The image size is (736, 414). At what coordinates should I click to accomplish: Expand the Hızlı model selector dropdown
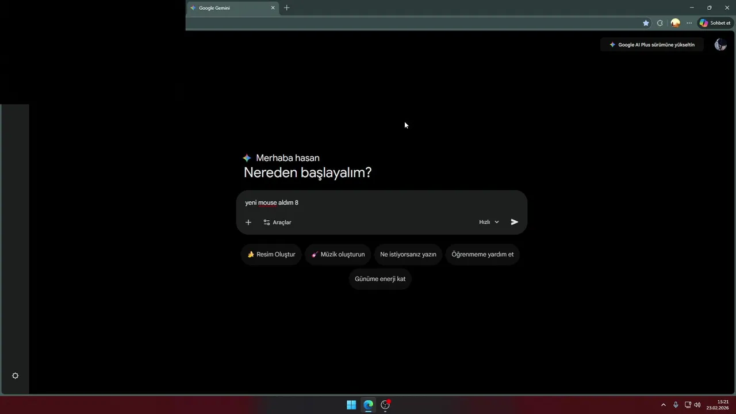pos(489,222)
